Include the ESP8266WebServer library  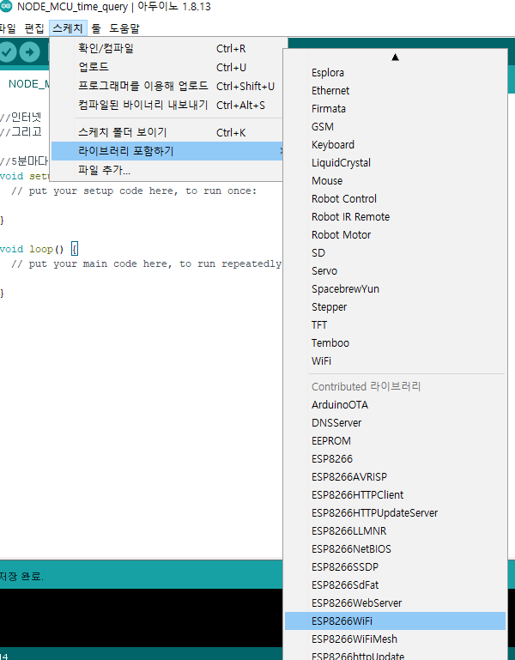[x=395, y=603]
